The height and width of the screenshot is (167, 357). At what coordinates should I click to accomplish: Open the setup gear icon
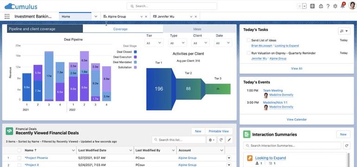point(335,6)
